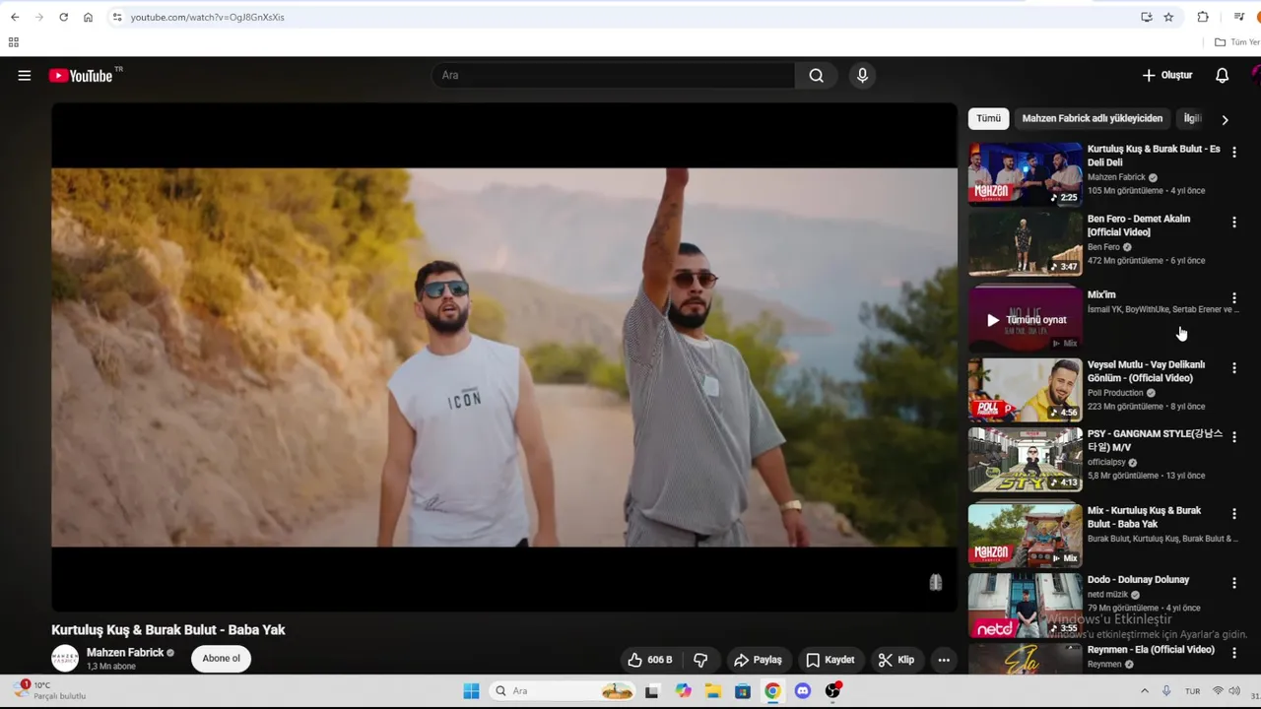Screen dimensions: 1261x709
Task: Focus the YouTube Ara search field
Action: point(614,76)
